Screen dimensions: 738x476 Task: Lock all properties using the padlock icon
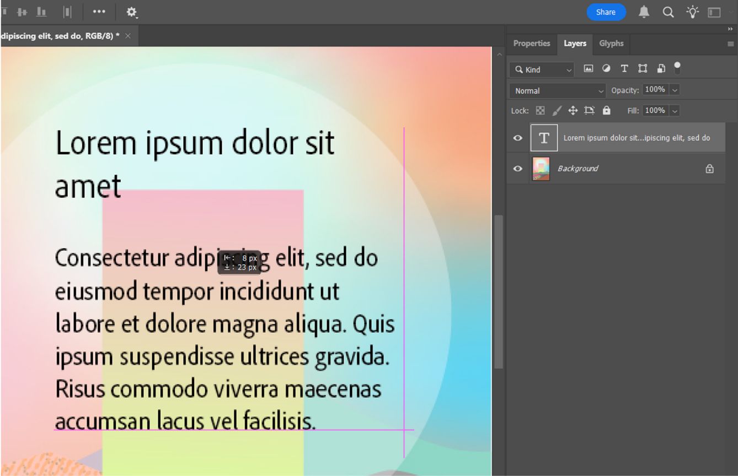pos(606,110)
